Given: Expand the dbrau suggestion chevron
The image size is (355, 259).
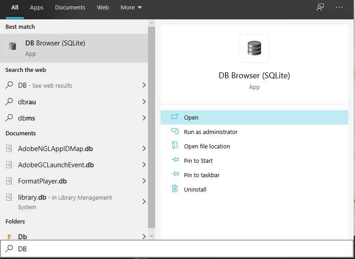Looking at the screenshot, I should pos(144,102).
